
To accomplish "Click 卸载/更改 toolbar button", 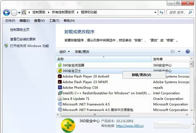I will (82, 52).
